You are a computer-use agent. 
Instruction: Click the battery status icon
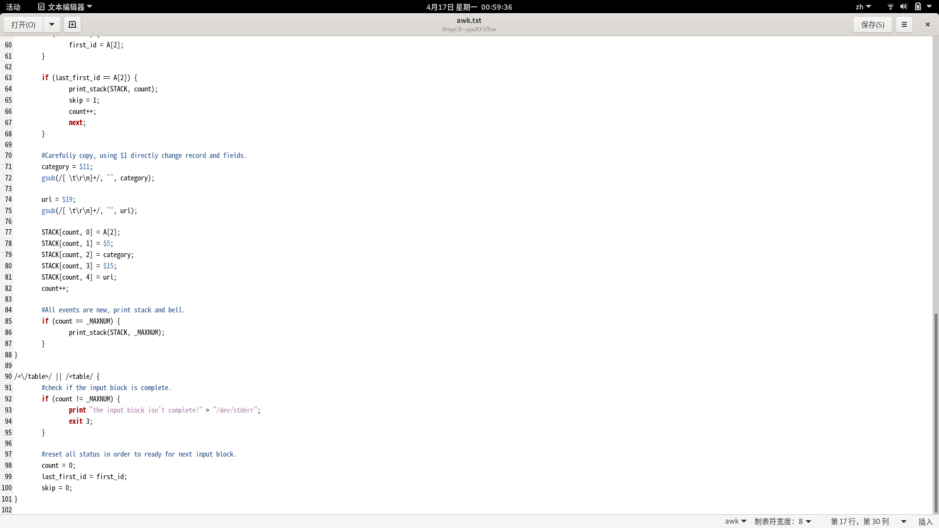918,7
